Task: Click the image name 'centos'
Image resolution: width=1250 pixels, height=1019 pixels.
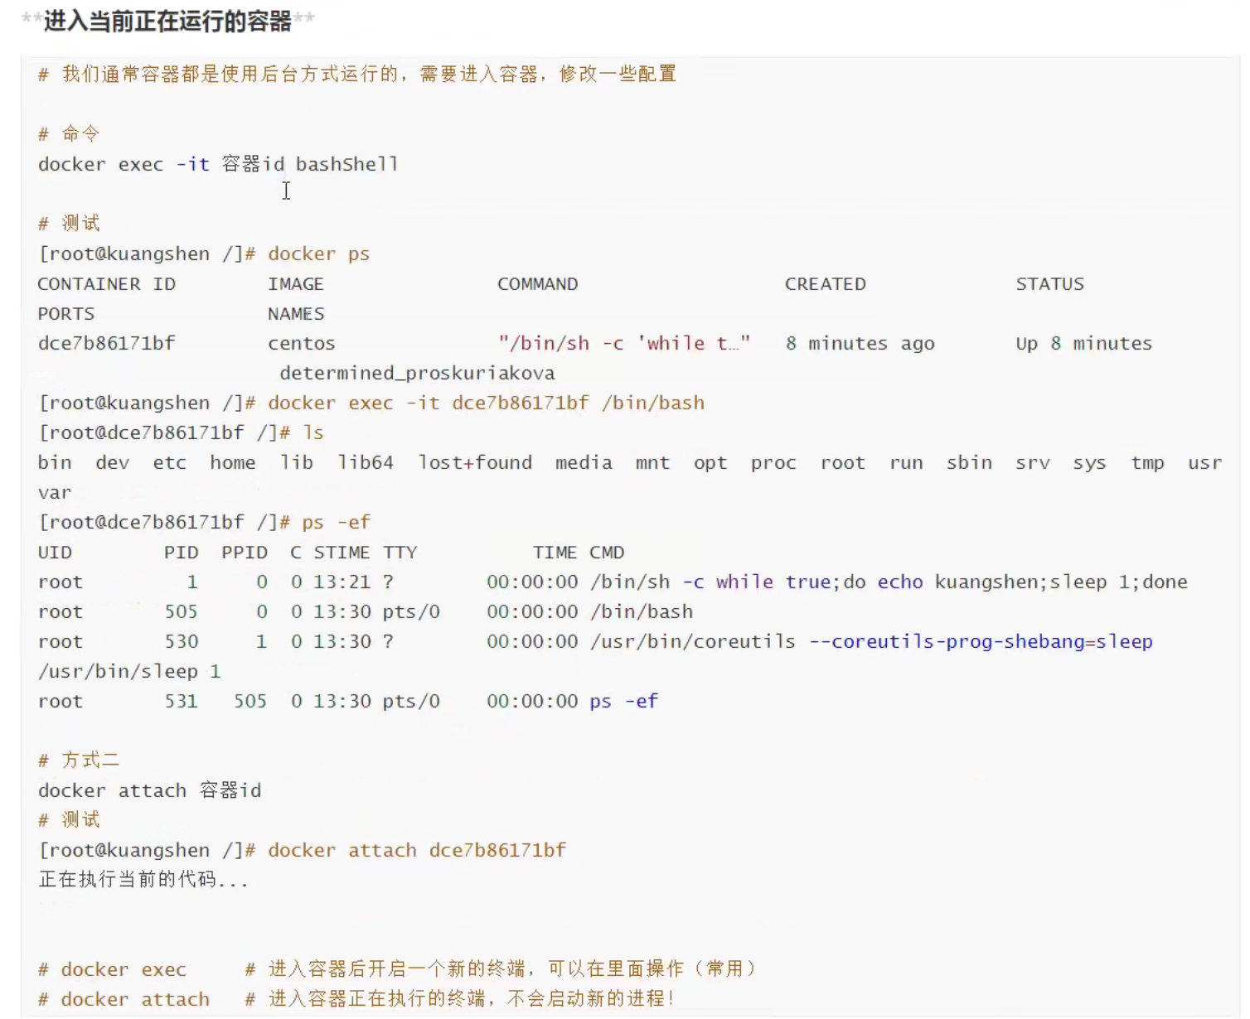Action: click(x=301, y=343)
